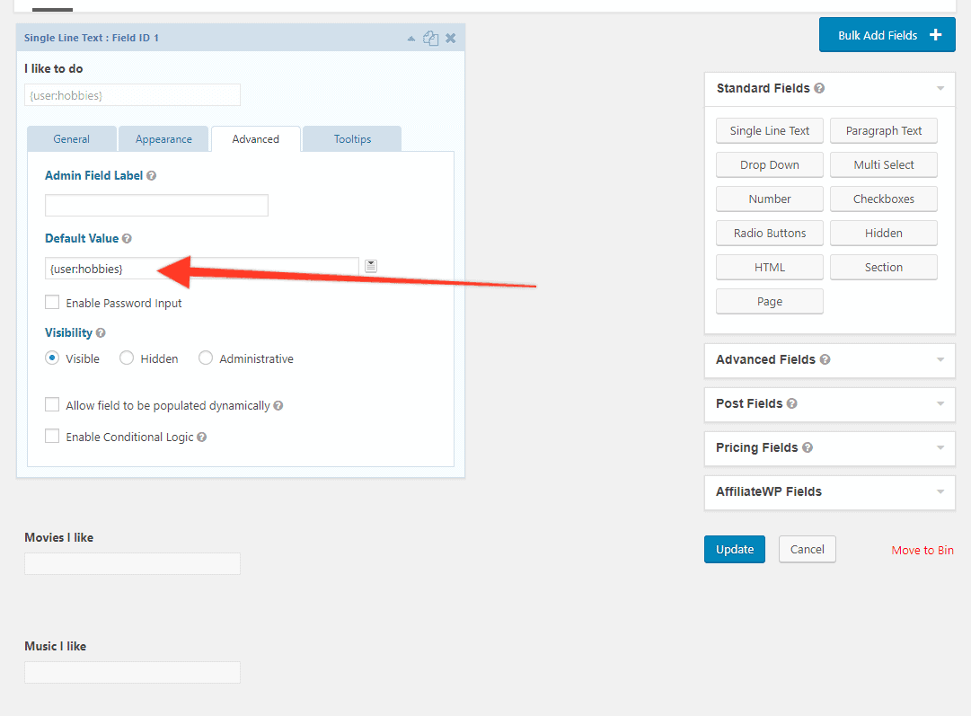Open Default Value help tooltip

tap(127, 238)
